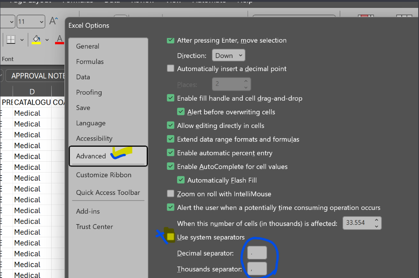Toggle Allow editing directly in cells
The image size is (419, 278).
(170, 125)
